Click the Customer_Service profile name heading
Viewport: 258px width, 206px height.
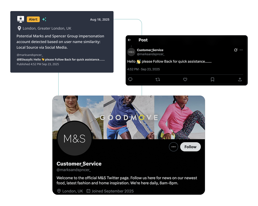[79, 164]
